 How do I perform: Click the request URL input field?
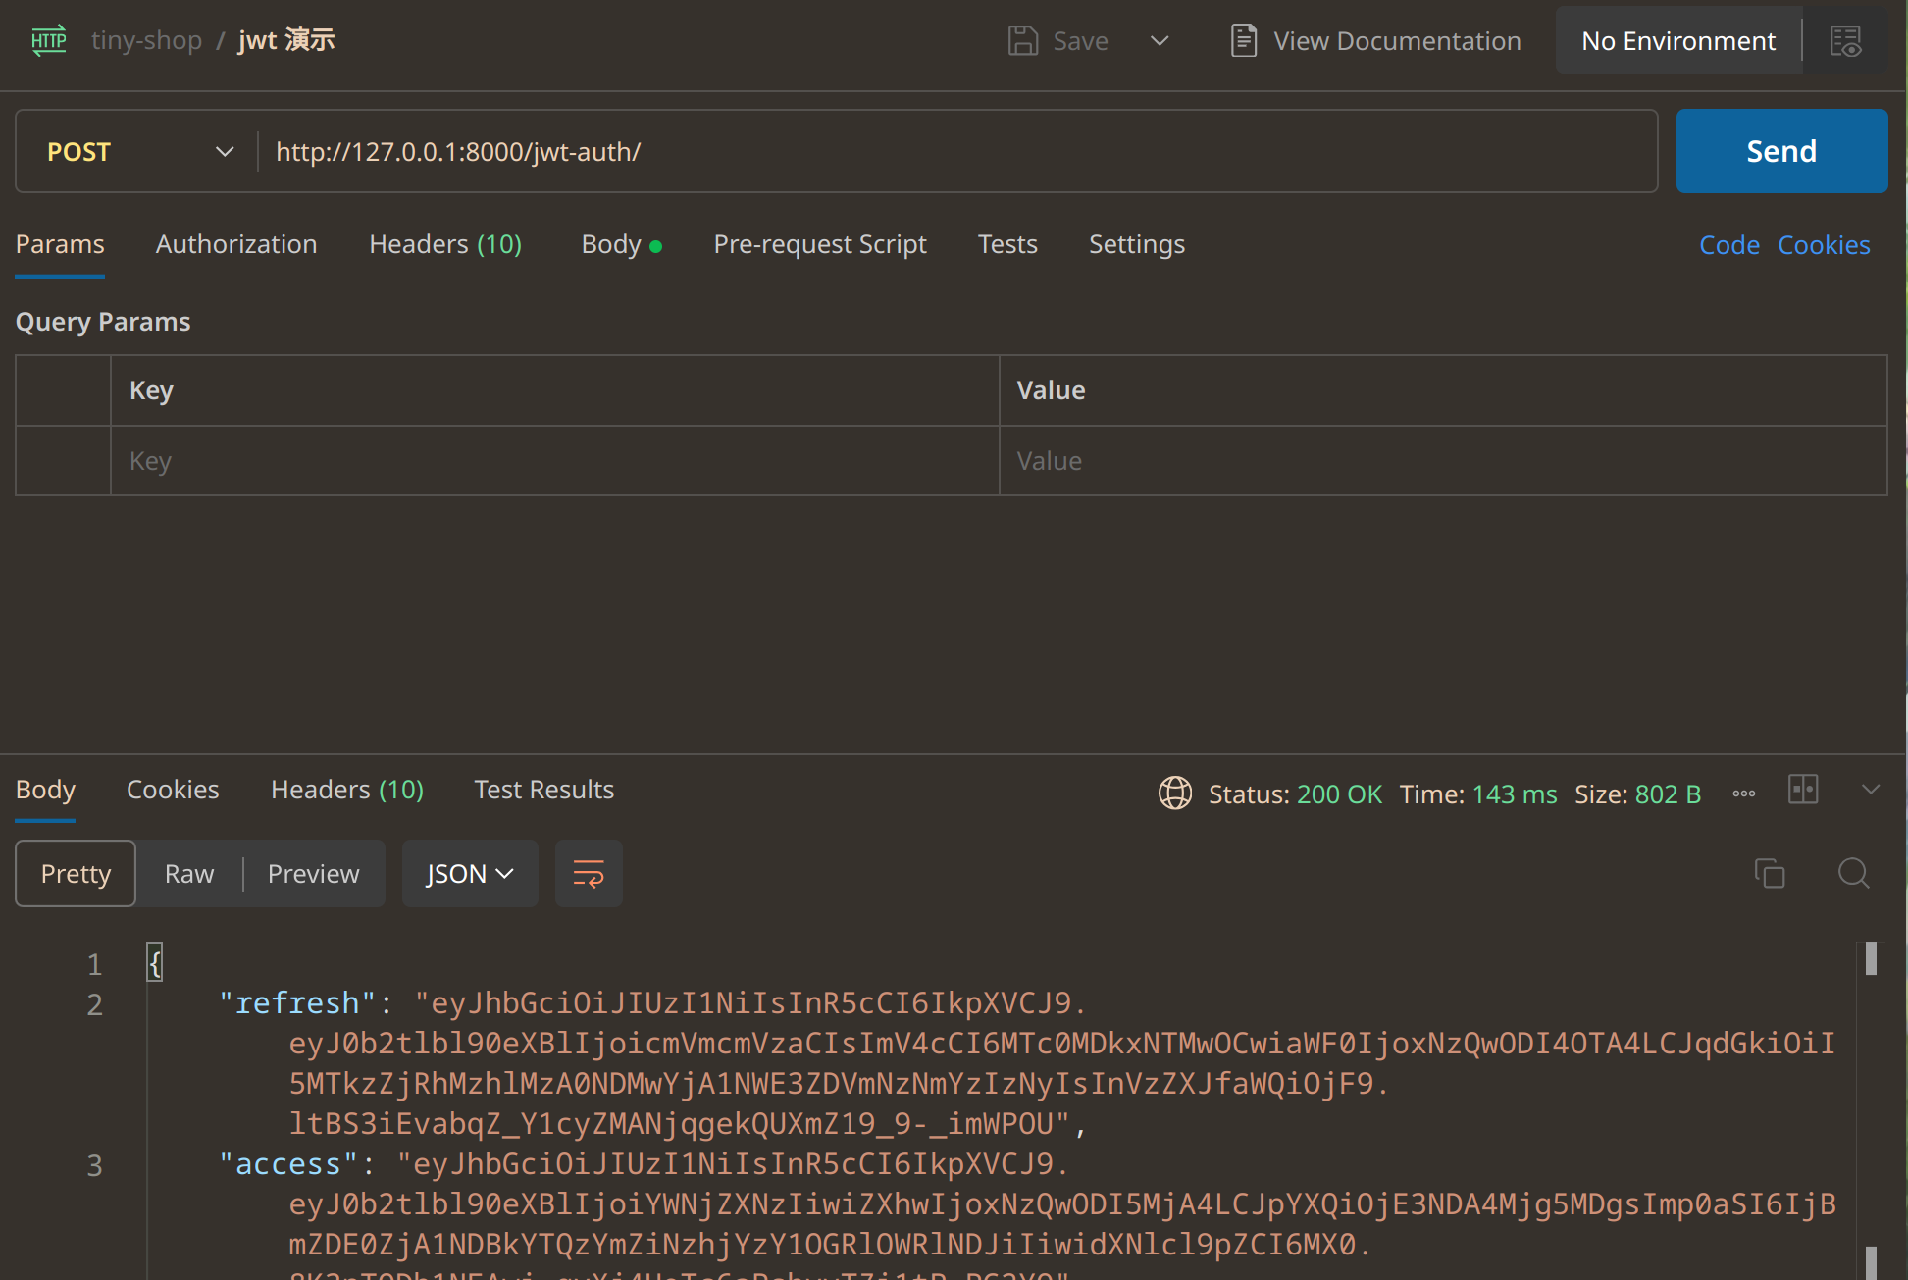(956, 152)
